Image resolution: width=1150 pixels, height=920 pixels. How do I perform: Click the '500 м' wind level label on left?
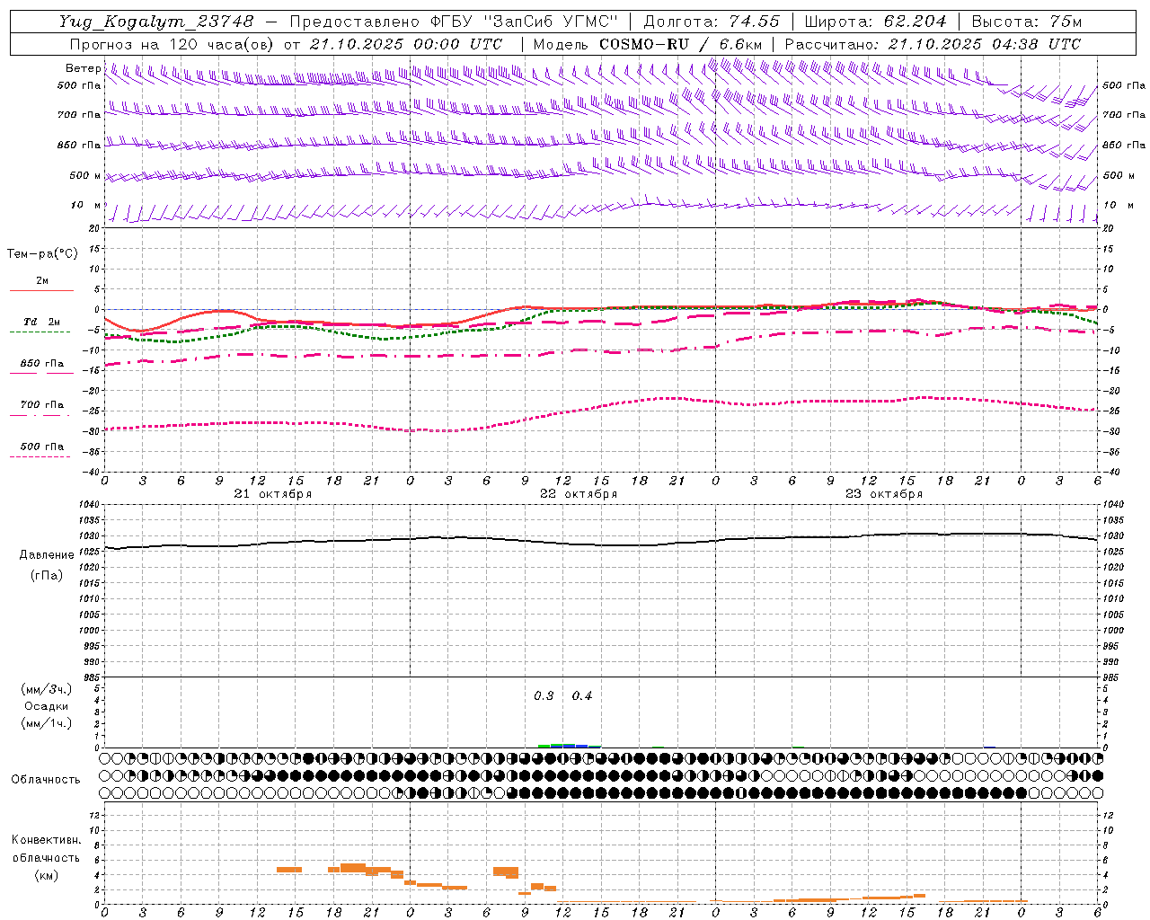click(x=85, y=176)
